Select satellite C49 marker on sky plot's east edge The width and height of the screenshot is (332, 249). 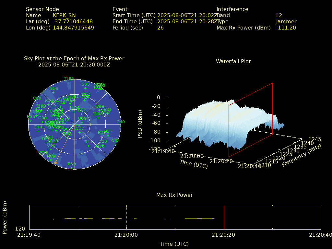pyautogui.click(x=120, y=126)
